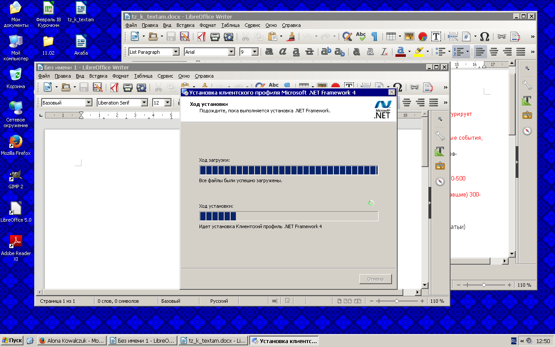Toggle formatting marks (pilcrow) in tz_k_textam window
This screenshot has width=555, height=347.
[374, 36]
